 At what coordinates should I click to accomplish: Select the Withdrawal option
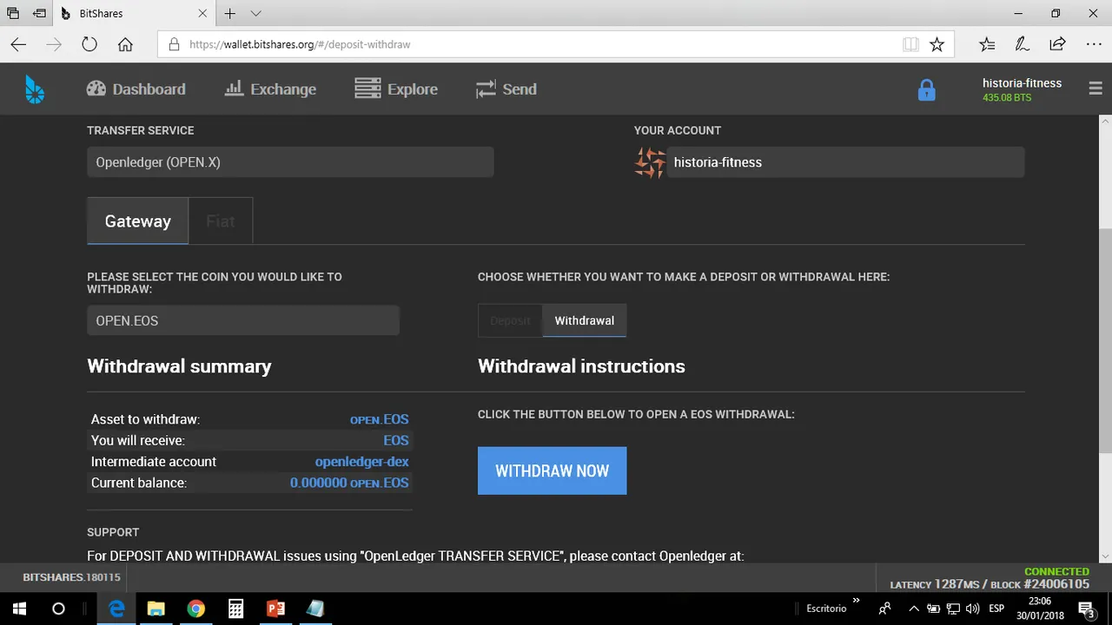pos(585,320)
